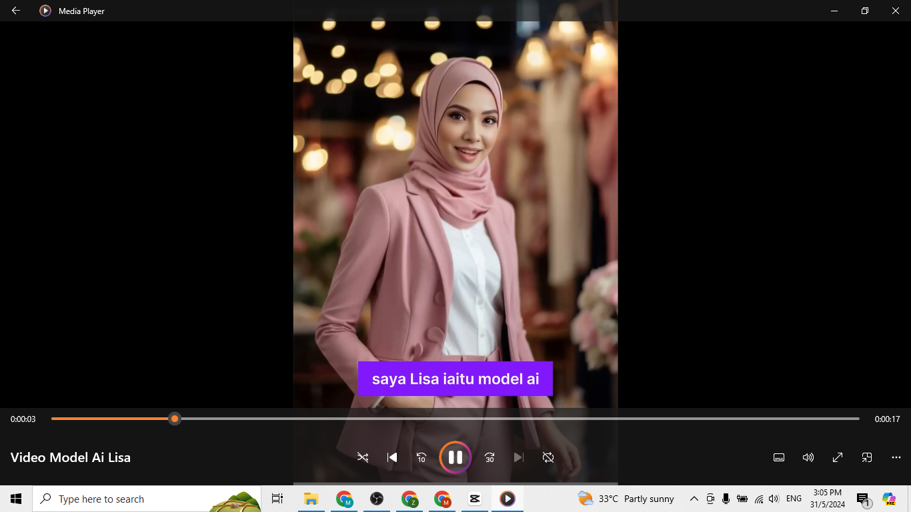Viewport: 911px width, 512px height.
Task: Open the more options menu
Action: click(896, 457)
